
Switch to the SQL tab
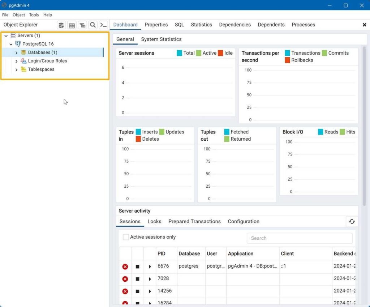(x=179, y=25)
